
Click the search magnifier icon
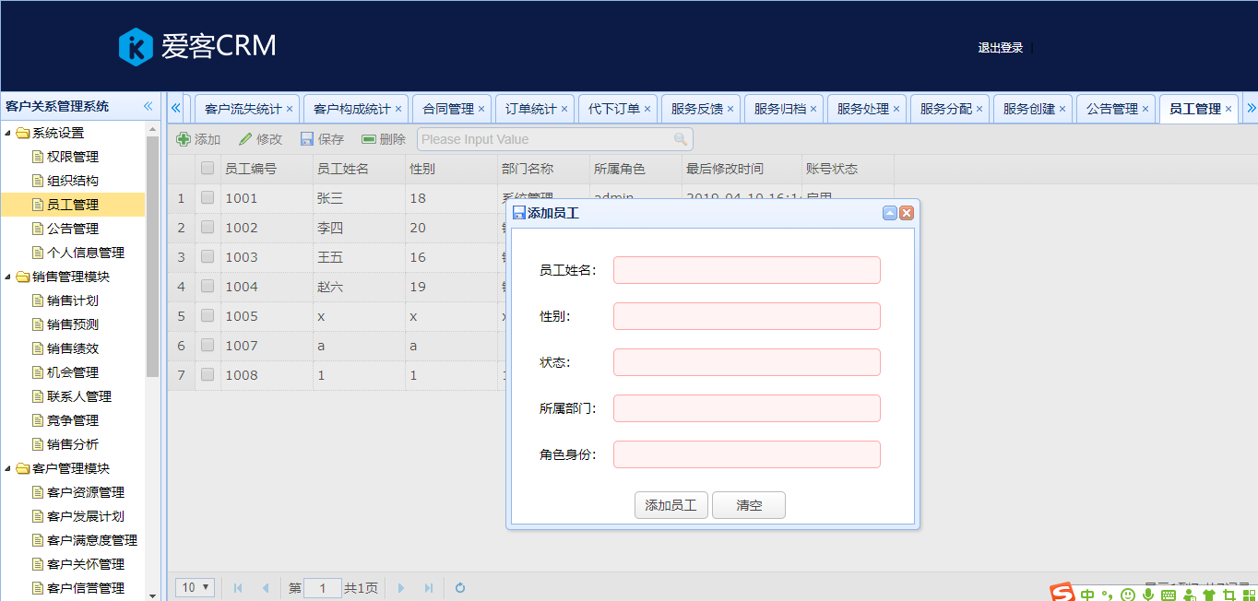point(681,139)
